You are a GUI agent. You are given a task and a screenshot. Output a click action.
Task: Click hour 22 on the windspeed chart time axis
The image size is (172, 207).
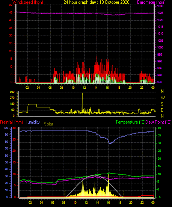(x=142, y=88)
